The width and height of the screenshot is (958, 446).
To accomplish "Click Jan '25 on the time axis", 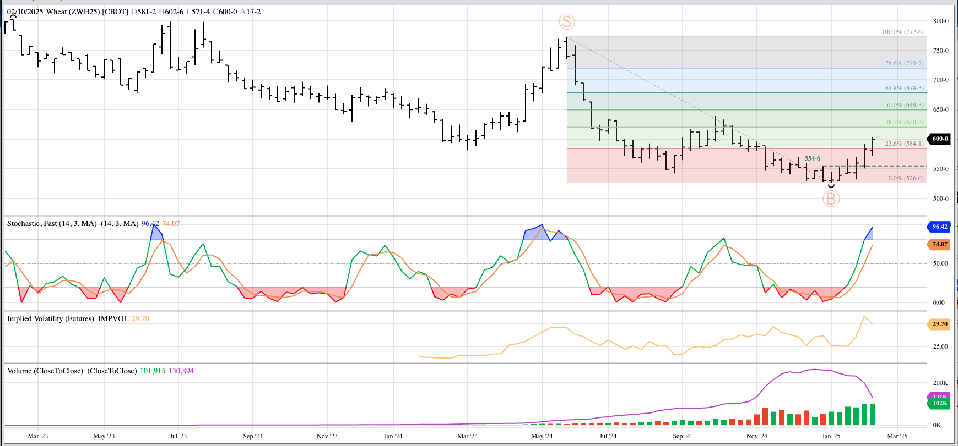I will [x=831, y=436].
